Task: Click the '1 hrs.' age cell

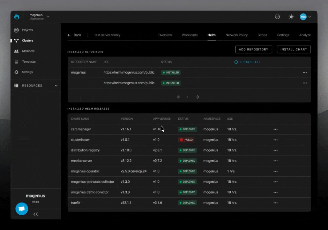Action: tap(231, 171)
